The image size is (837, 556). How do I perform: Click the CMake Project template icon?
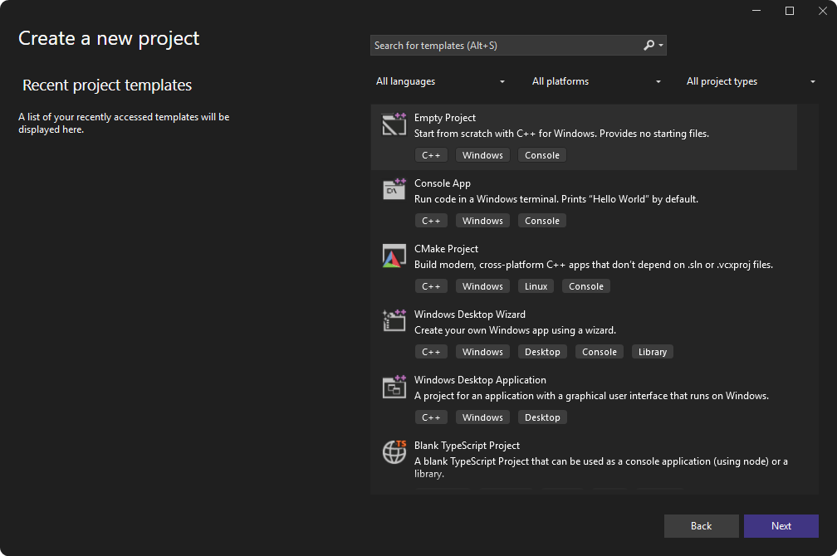pyautogui.click(x=394, y=255)
